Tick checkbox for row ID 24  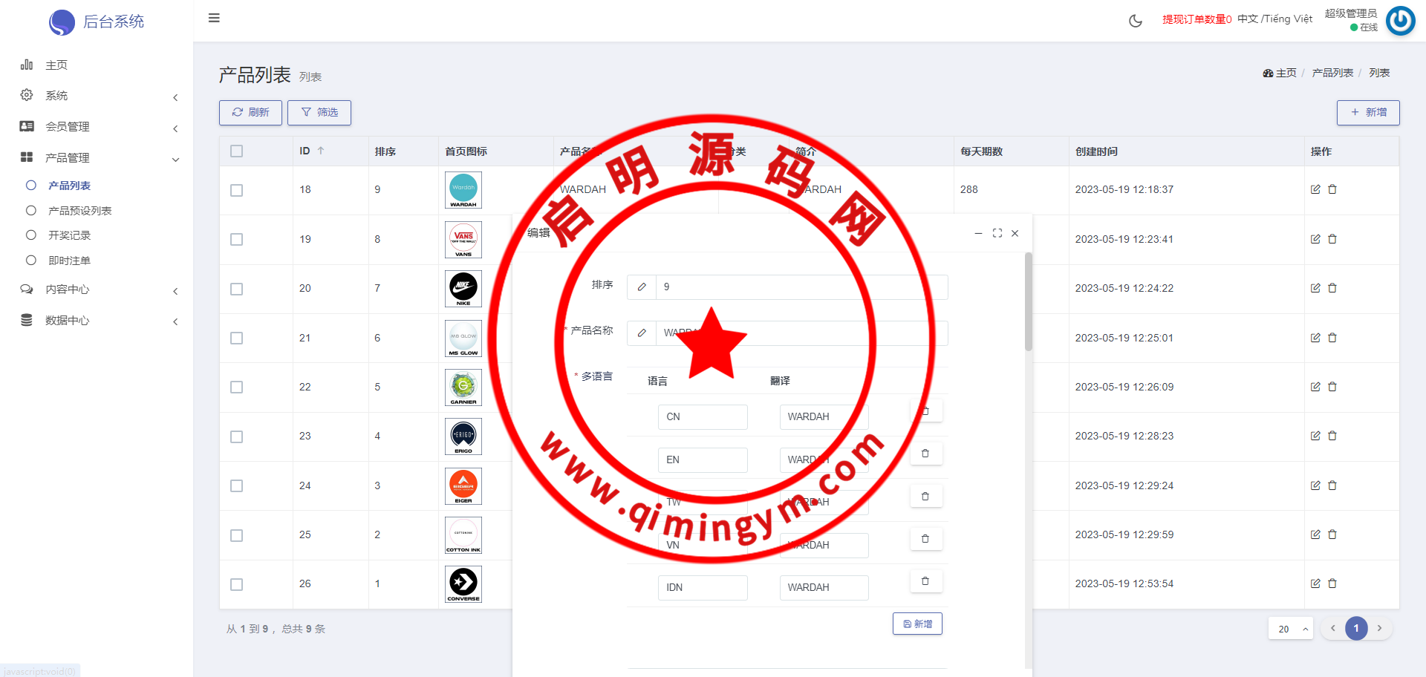[236, 485]
